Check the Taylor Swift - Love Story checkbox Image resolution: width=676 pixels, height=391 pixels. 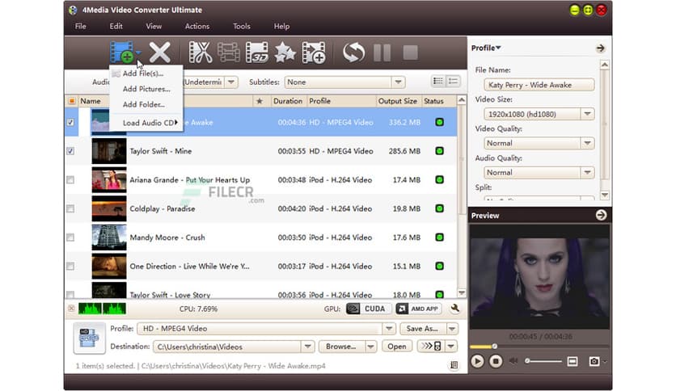[x=70, y=295]
